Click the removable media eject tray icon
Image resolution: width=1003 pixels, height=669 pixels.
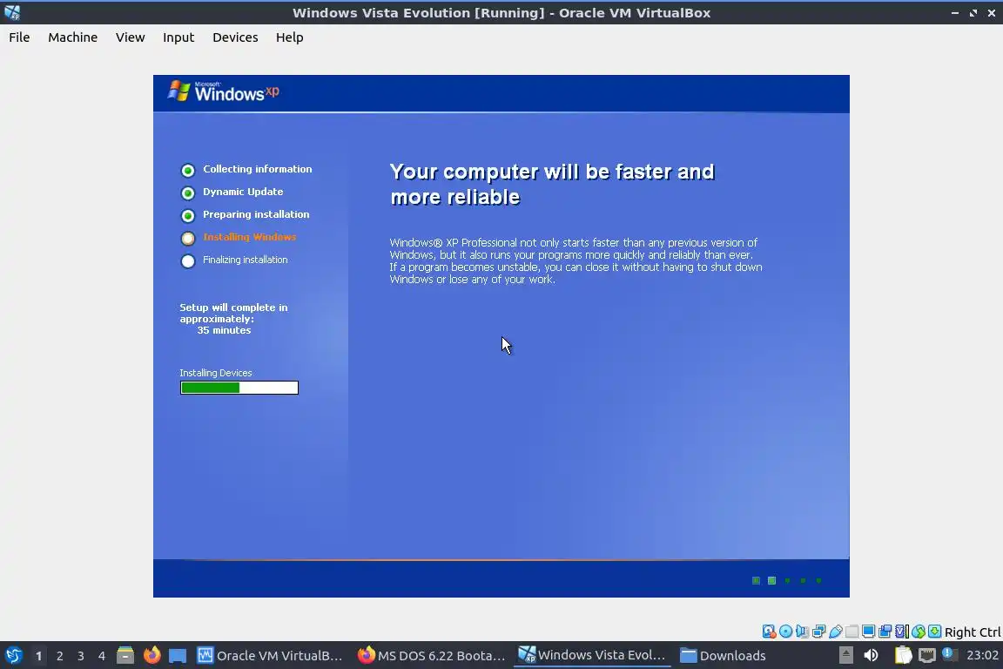click(x=845, y=655)
